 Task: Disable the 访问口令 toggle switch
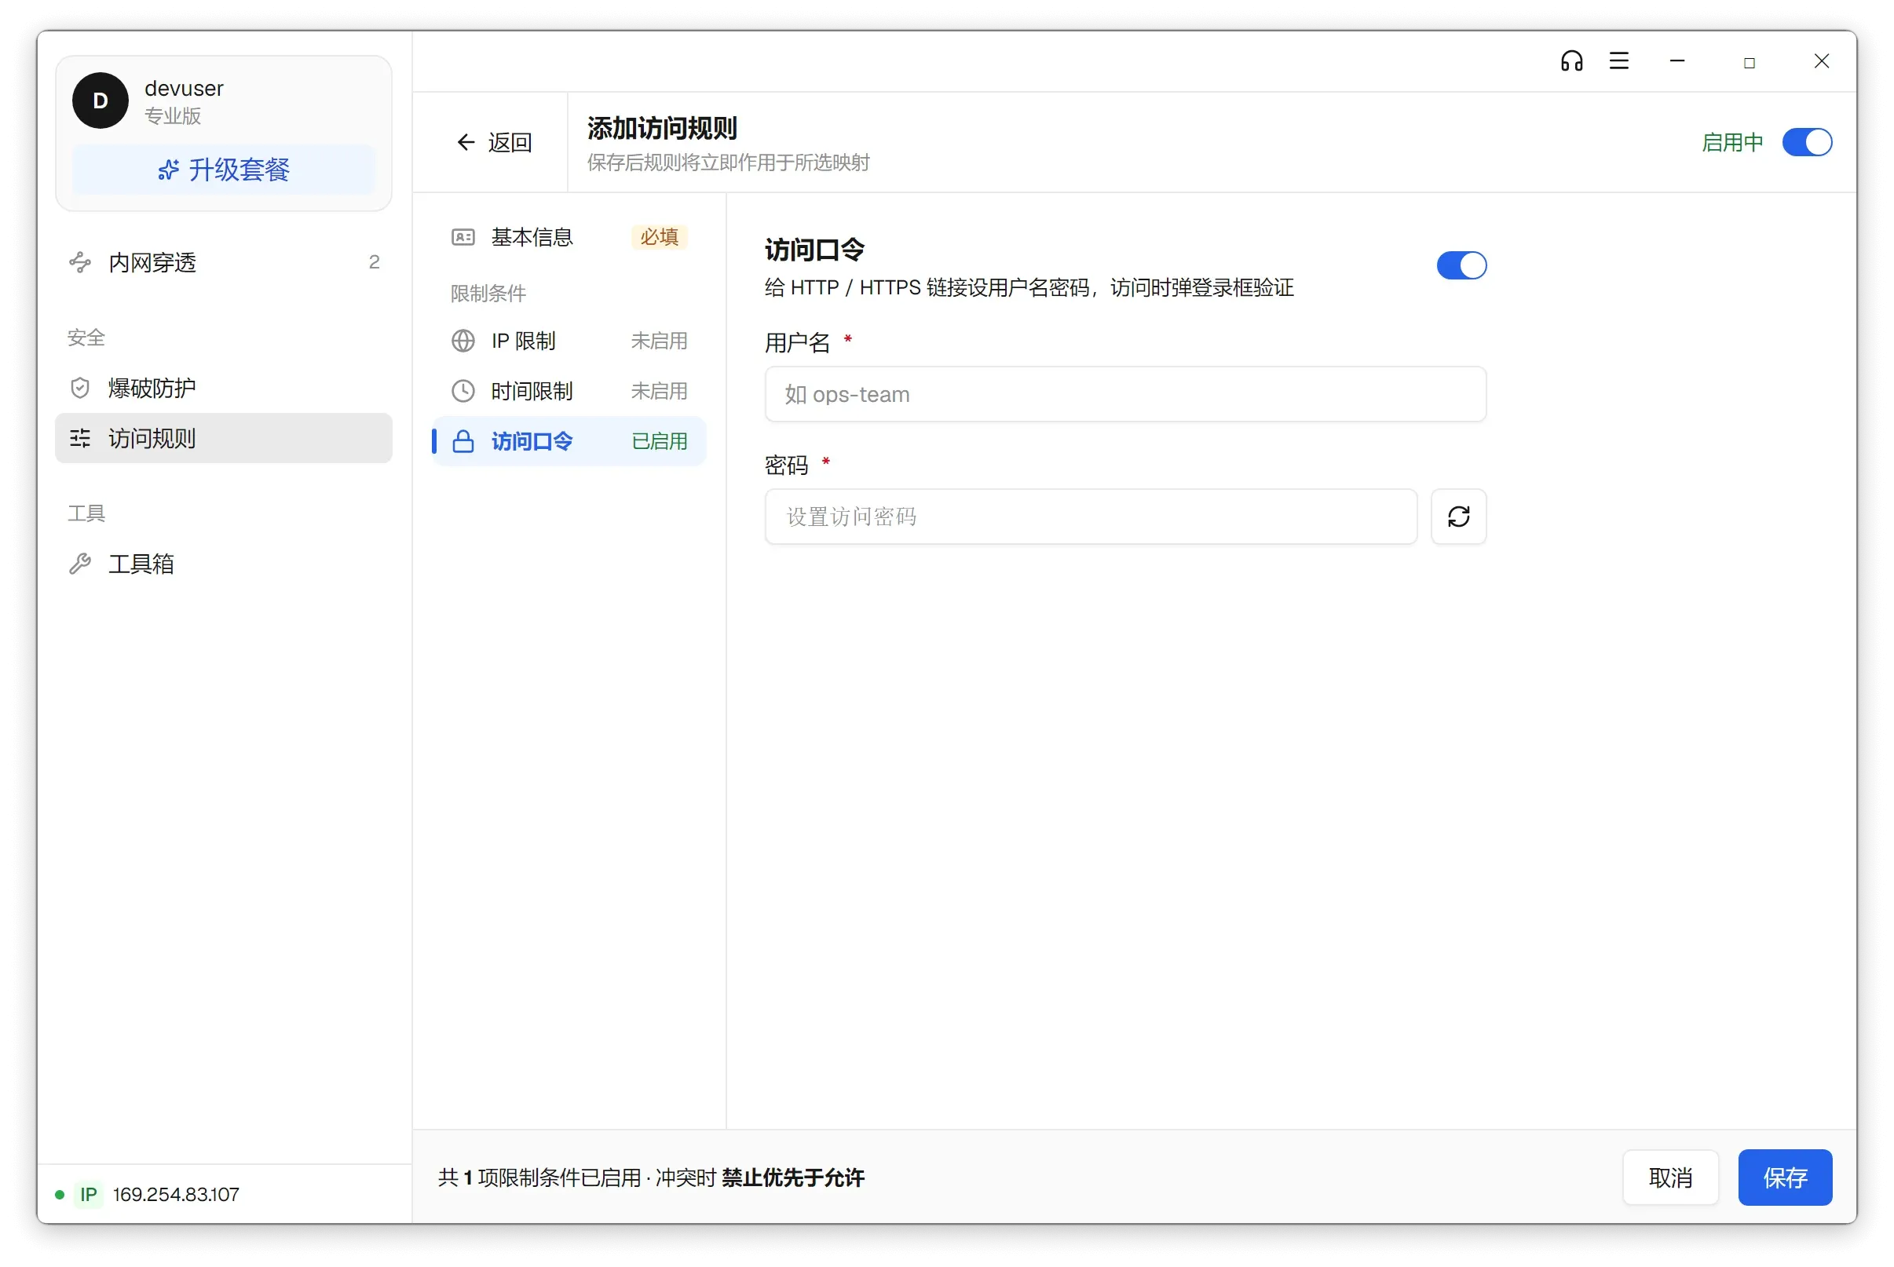(1461, 265)
